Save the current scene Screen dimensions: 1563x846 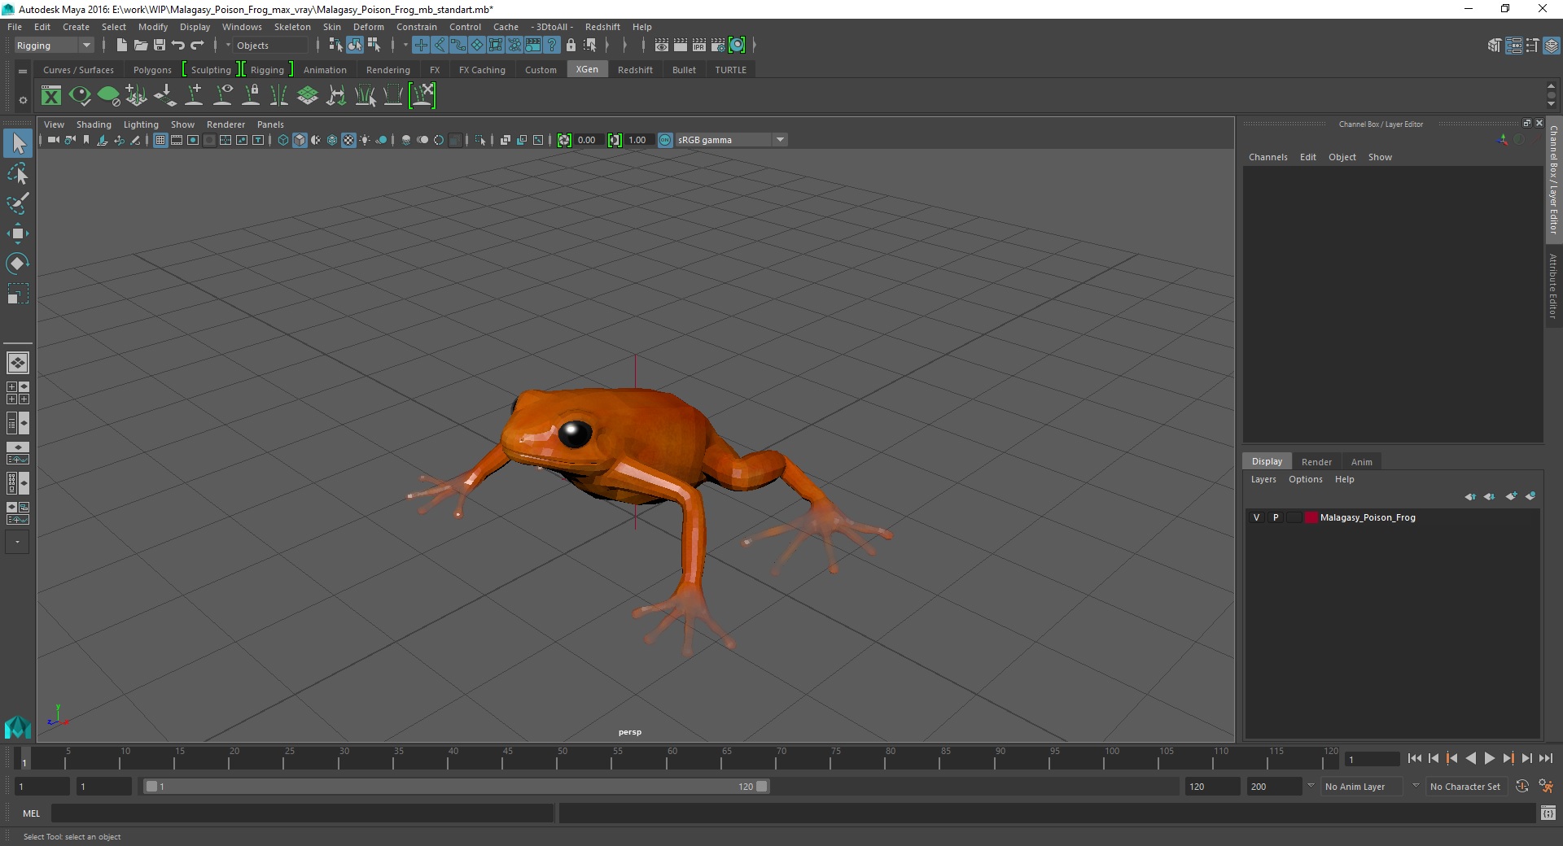pyautogui.click(x=160, y=46)
